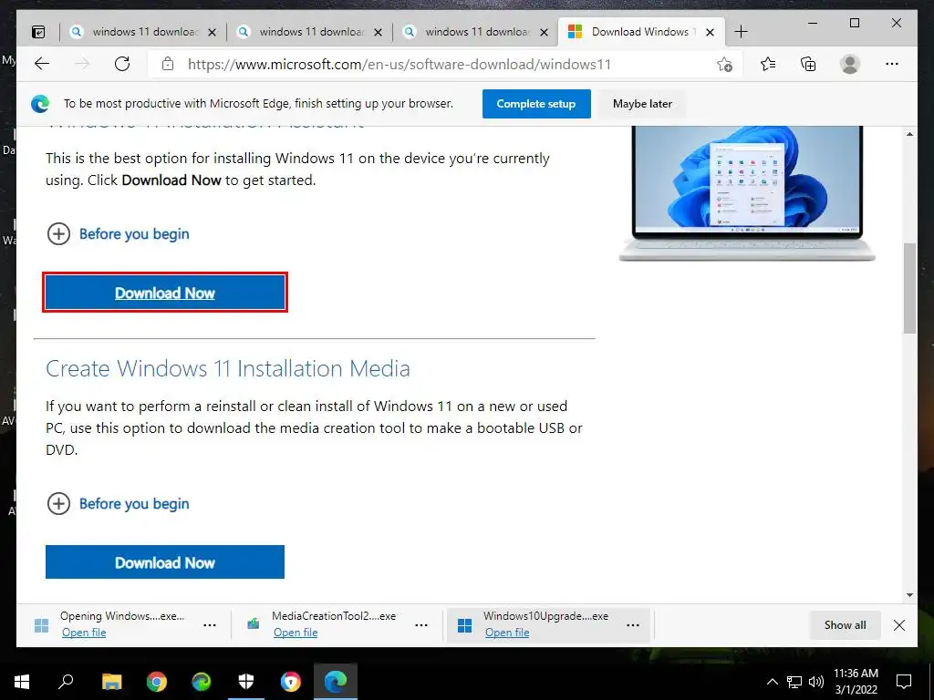
Task: Open options for Opening Windows exe download
Action: point(210,625)
